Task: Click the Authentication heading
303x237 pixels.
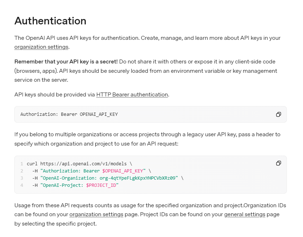Action: [50, 21]
